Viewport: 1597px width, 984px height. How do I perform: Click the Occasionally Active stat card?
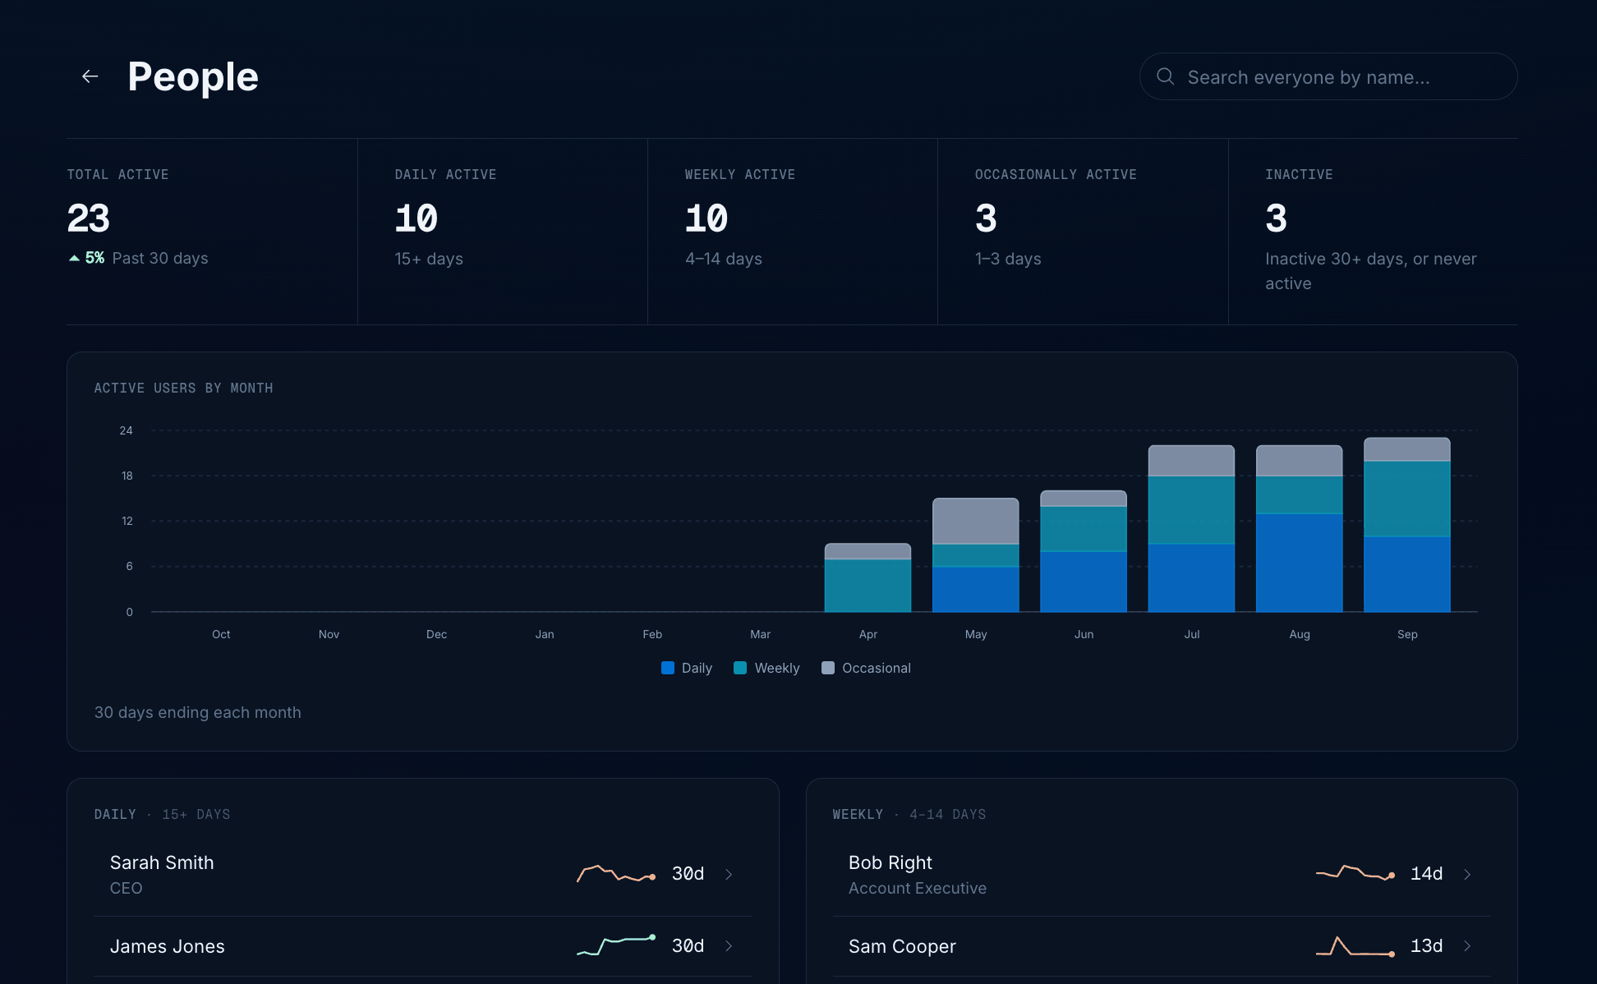[1083, 232]
